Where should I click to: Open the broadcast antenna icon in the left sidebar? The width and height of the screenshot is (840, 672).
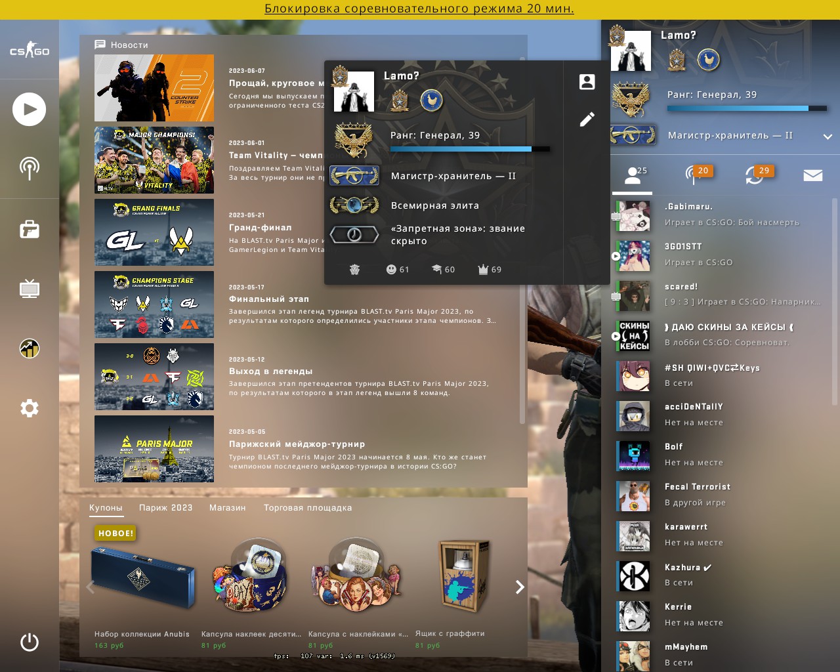click(29, 168)
